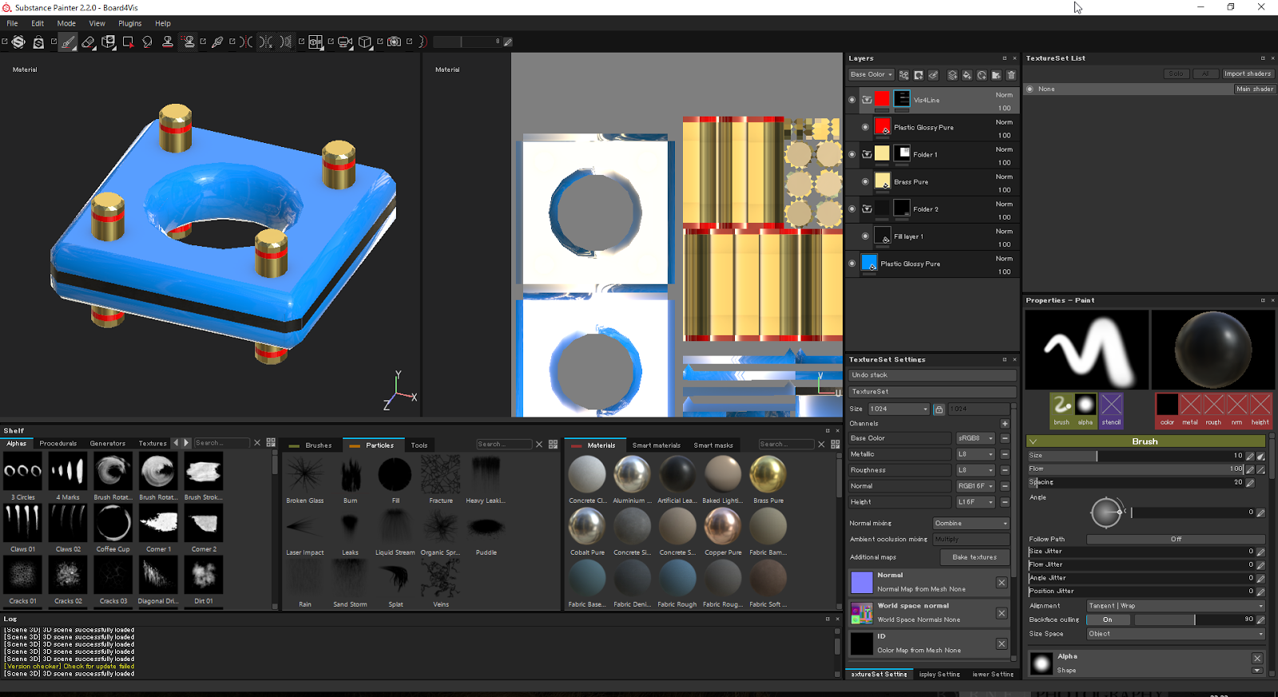Click the mesh cube display icon
Screen dimensions: 1278x697
tap(365, 42)
